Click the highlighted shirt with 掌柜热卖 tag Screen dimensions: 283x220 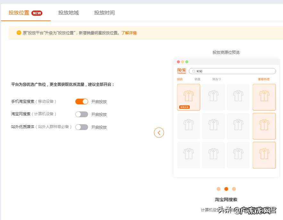(188, 97)
